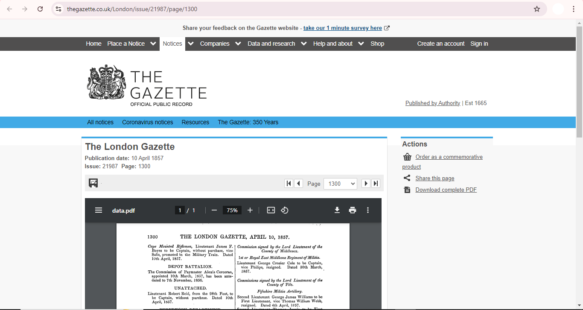Click data.pdf file name
The image size is (583, 310).
tap(123, 211)
